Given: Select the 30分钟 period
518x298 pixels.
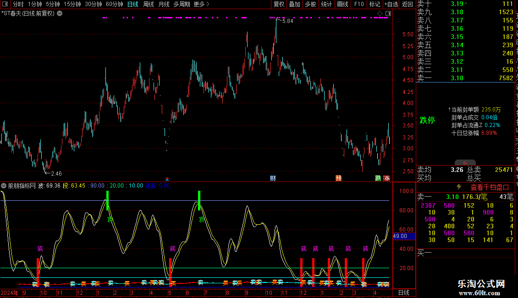Looking at the screenshot, I should tap(94, 4).
